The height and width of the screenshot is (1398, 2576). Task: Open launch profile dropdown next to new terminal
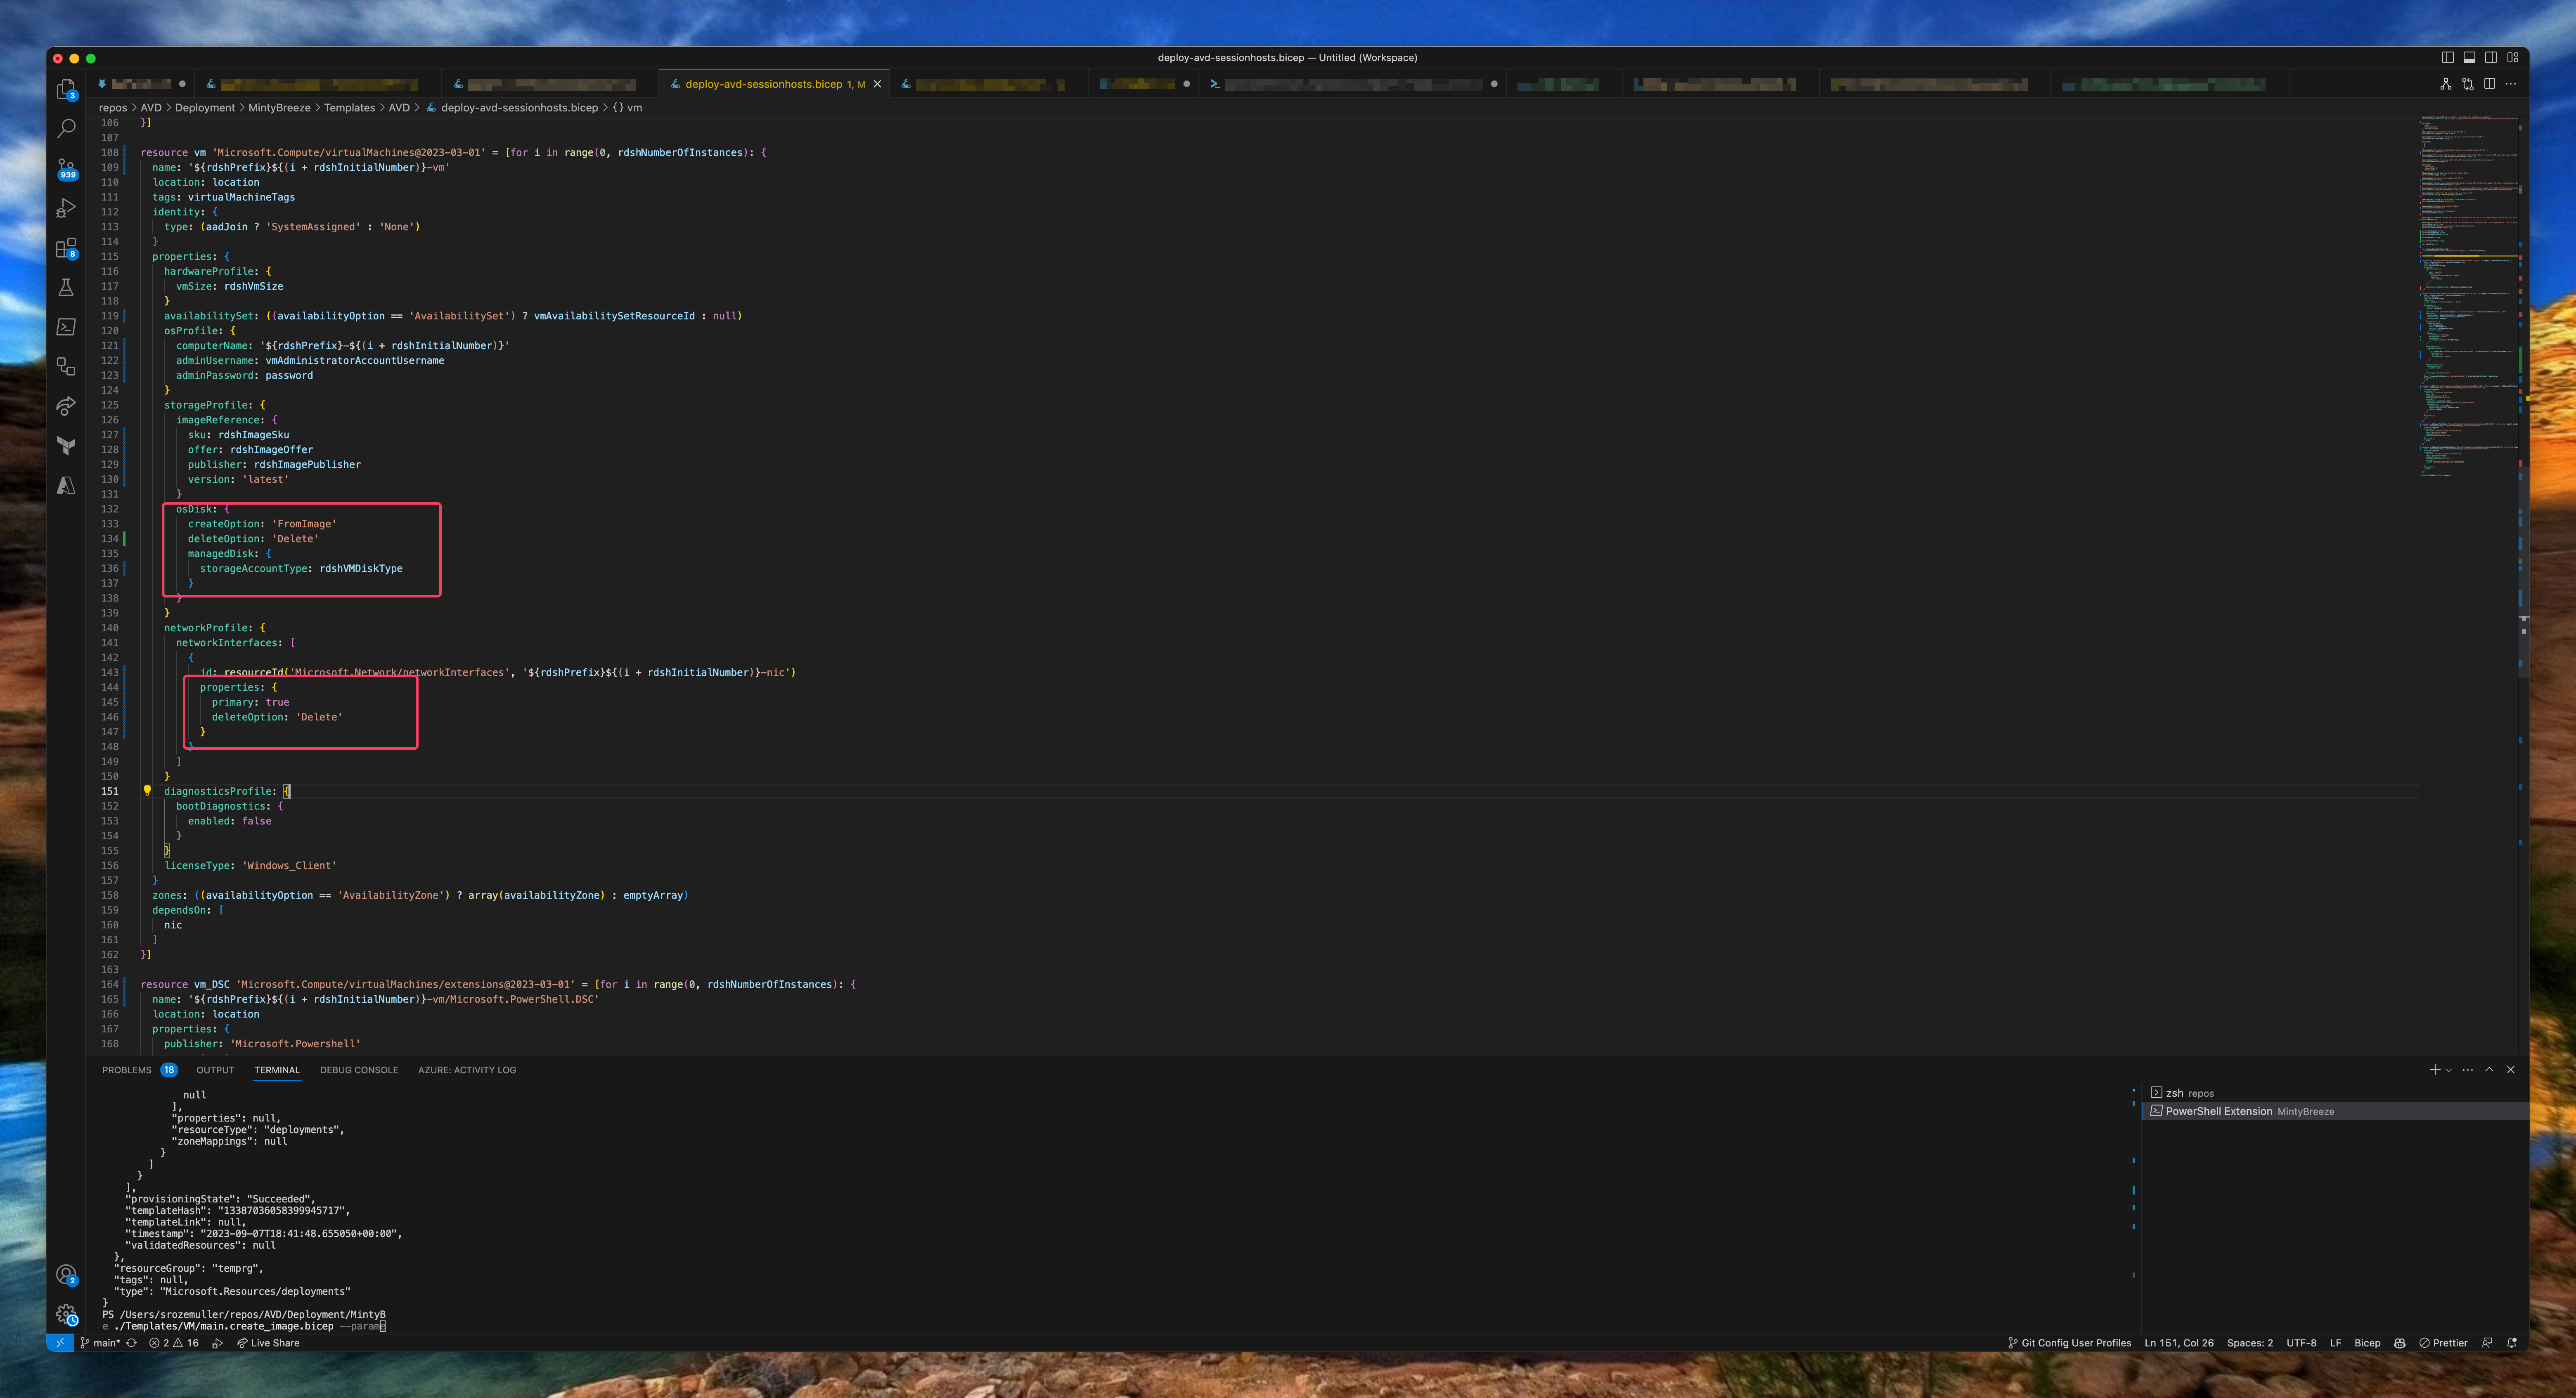click(x=2448, y=1070)
